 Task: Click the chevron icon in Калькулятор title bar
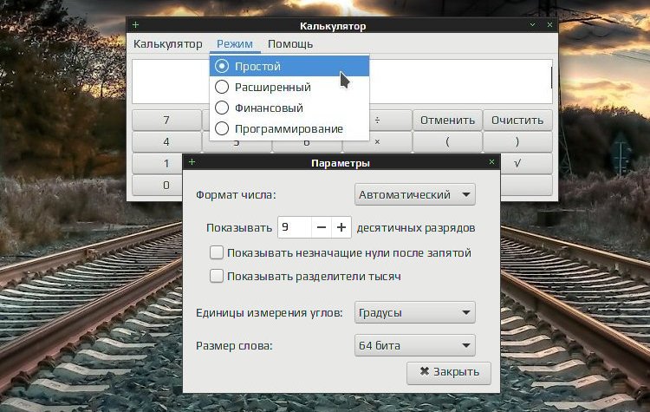pos(533,25)
